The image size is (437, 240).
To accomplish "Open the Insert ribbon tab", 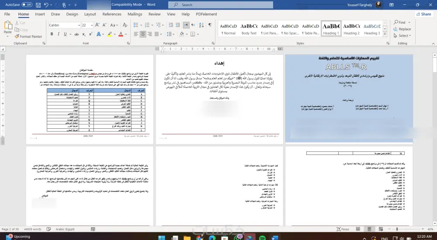I will pos(40,14).
